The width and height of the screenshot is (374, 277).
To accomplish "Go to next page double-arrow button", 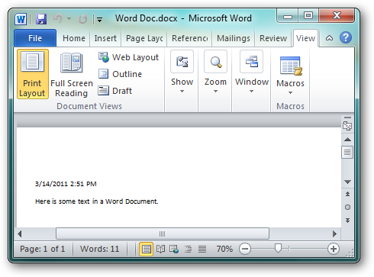I will (347, 221).
